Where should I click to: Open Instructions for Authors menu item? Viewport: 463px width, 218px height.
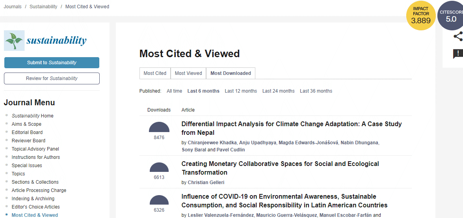point(36,157)
